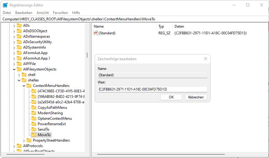Image resolution: width=269 pixels, height=158 pixels.
Task: Click the PropertySheetHandlers folder icon
Action: 29,140
